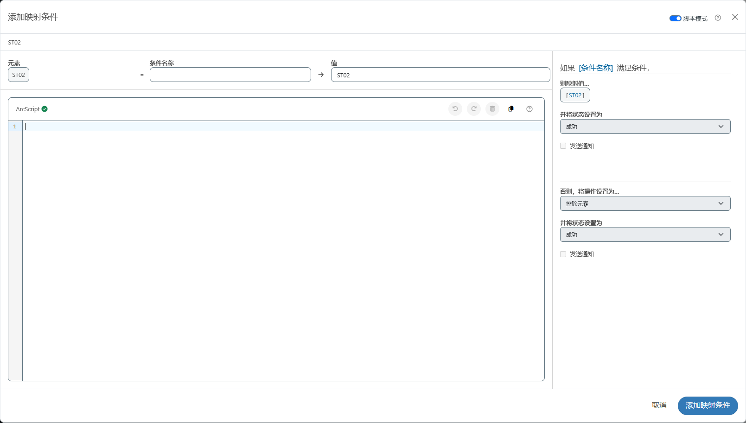Viewport: 746px width, 423px height.
Task: Click the green ArcScript validation checkmark
Action: click(x=45, y=109)
